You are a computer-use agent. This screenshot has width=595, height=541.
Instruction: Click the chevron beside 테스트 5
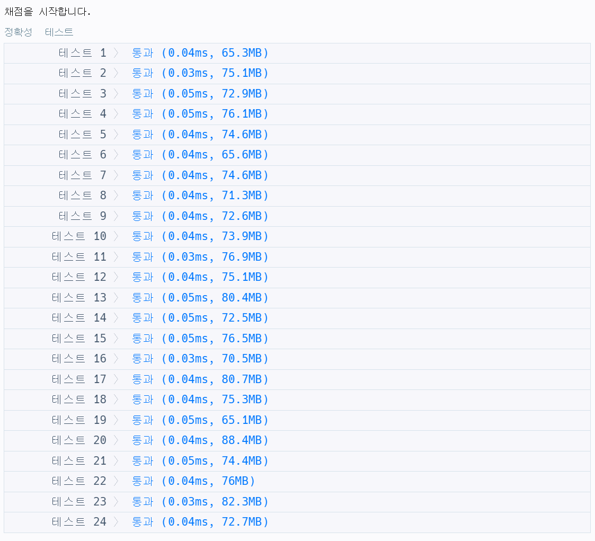click(116, 134)
